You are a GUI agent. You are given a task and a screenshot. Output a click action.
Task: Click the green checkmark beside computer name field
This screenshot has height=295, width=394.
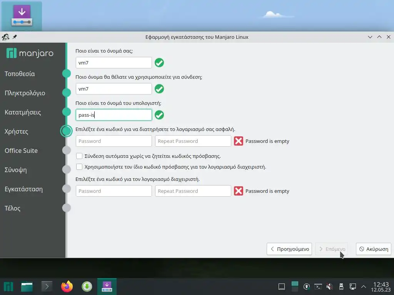pos(159,115)
